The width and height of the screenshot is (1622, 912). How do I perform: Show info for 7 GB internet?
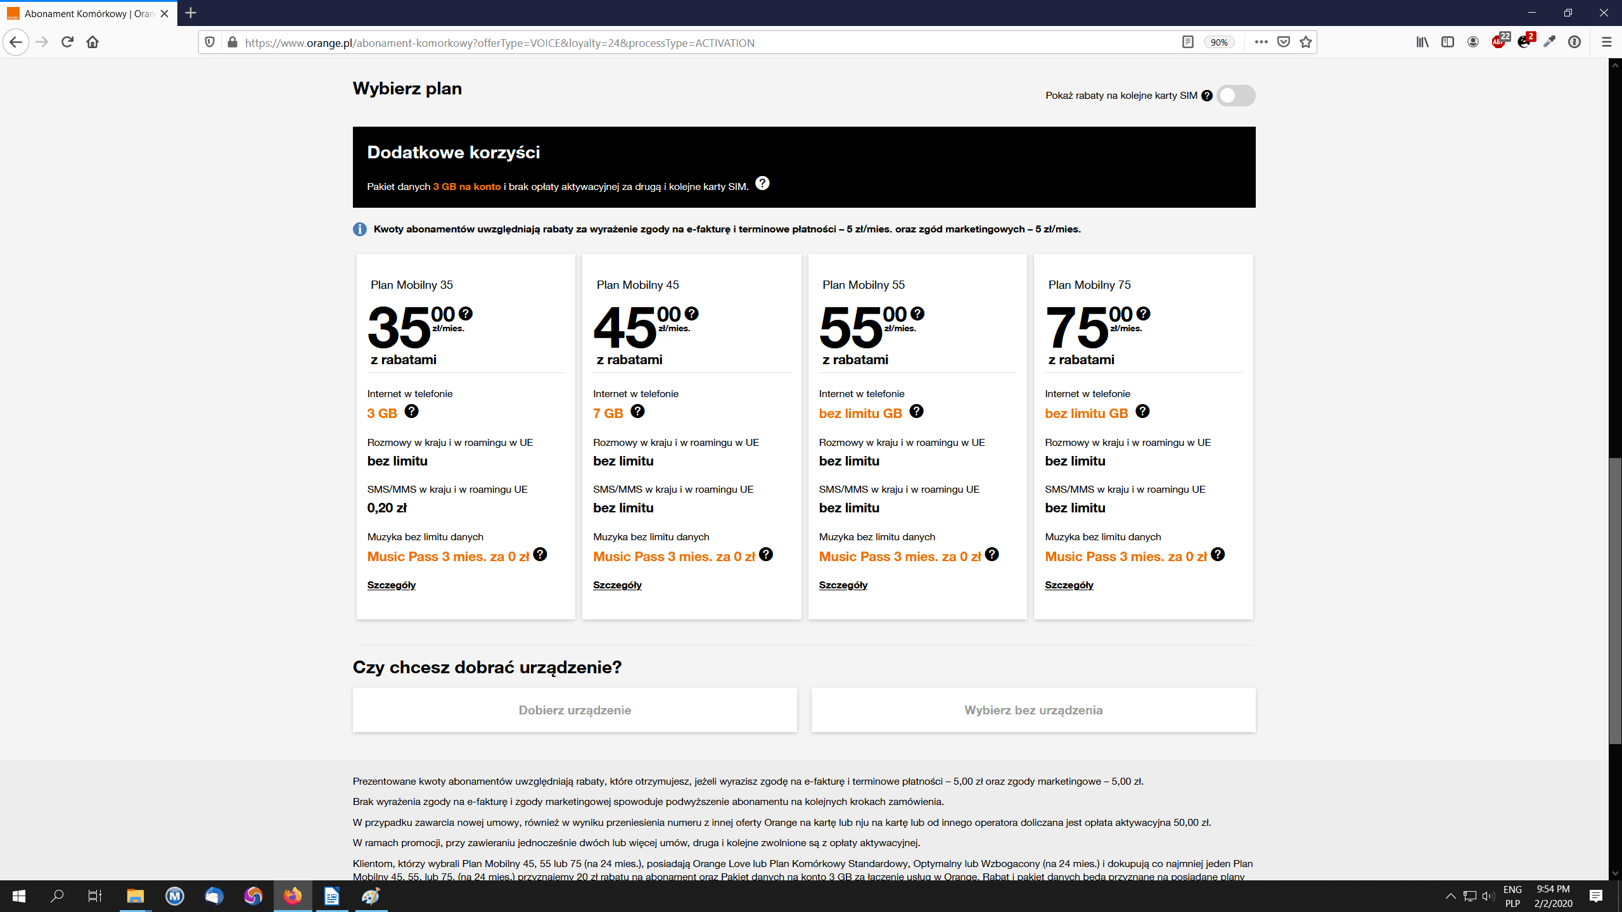(x=637, y=411)
